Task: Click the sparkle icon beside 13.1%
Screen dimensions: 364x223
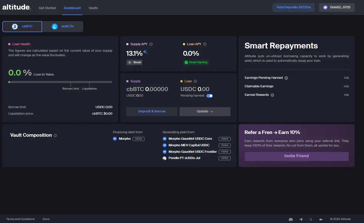Action: pyautogui.click(x=145, y=52)
